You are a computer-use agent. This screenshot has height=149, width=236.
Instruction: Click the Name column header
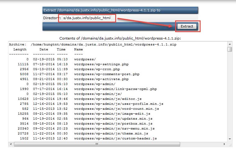point(79,49)
